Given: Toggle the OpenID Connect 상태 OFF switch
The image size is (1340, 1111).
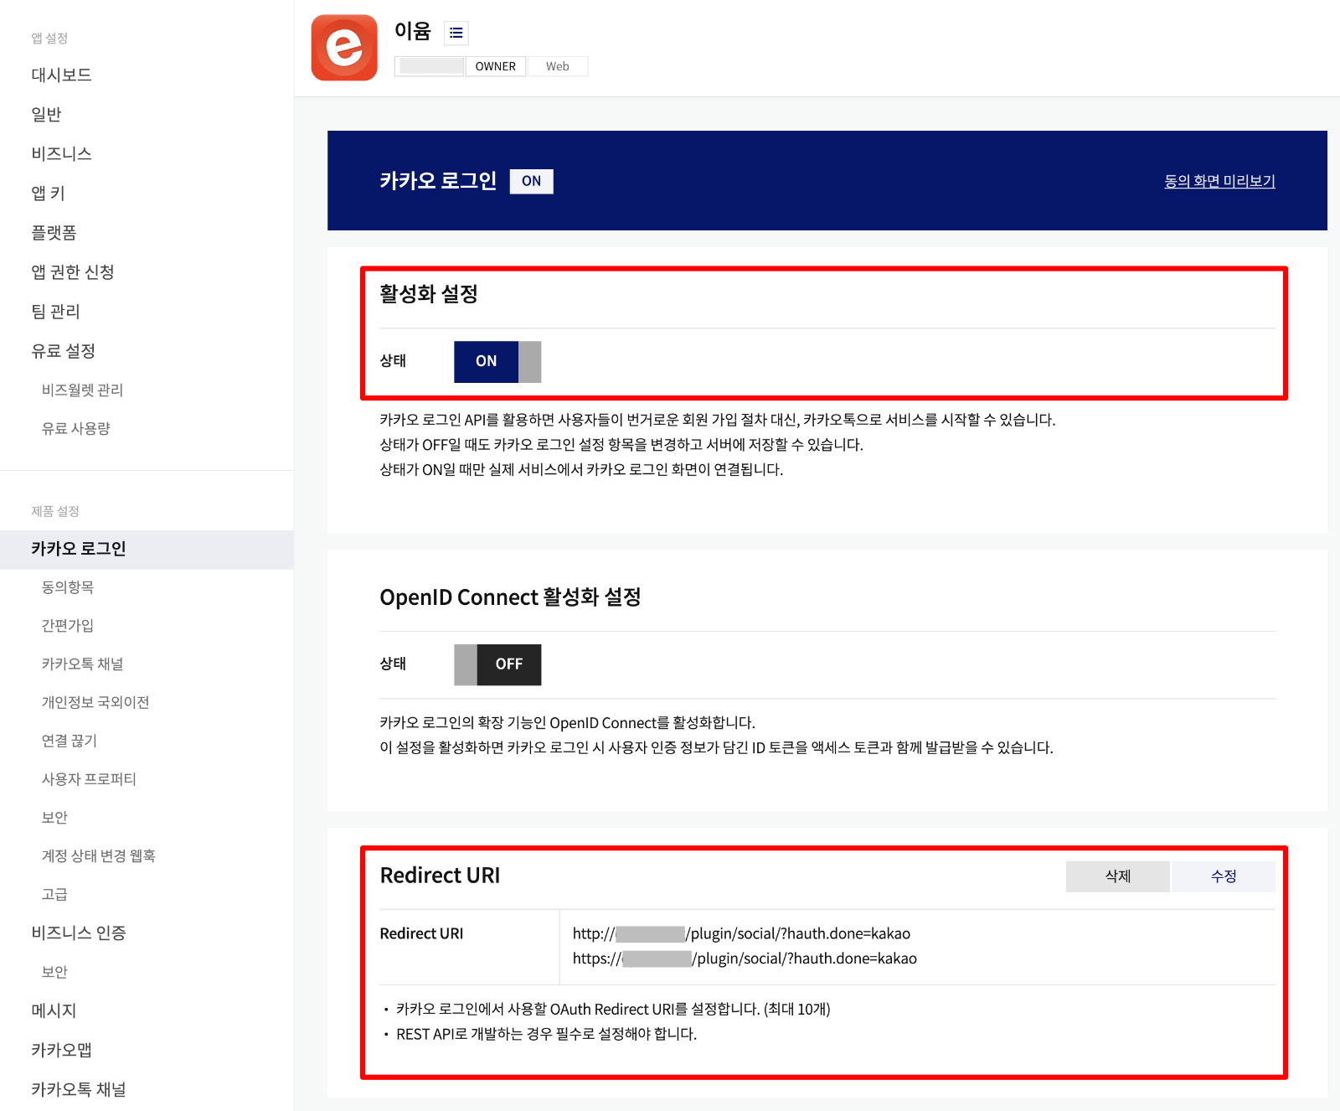Looking at the screenshot, I should (x=497, y=664).
